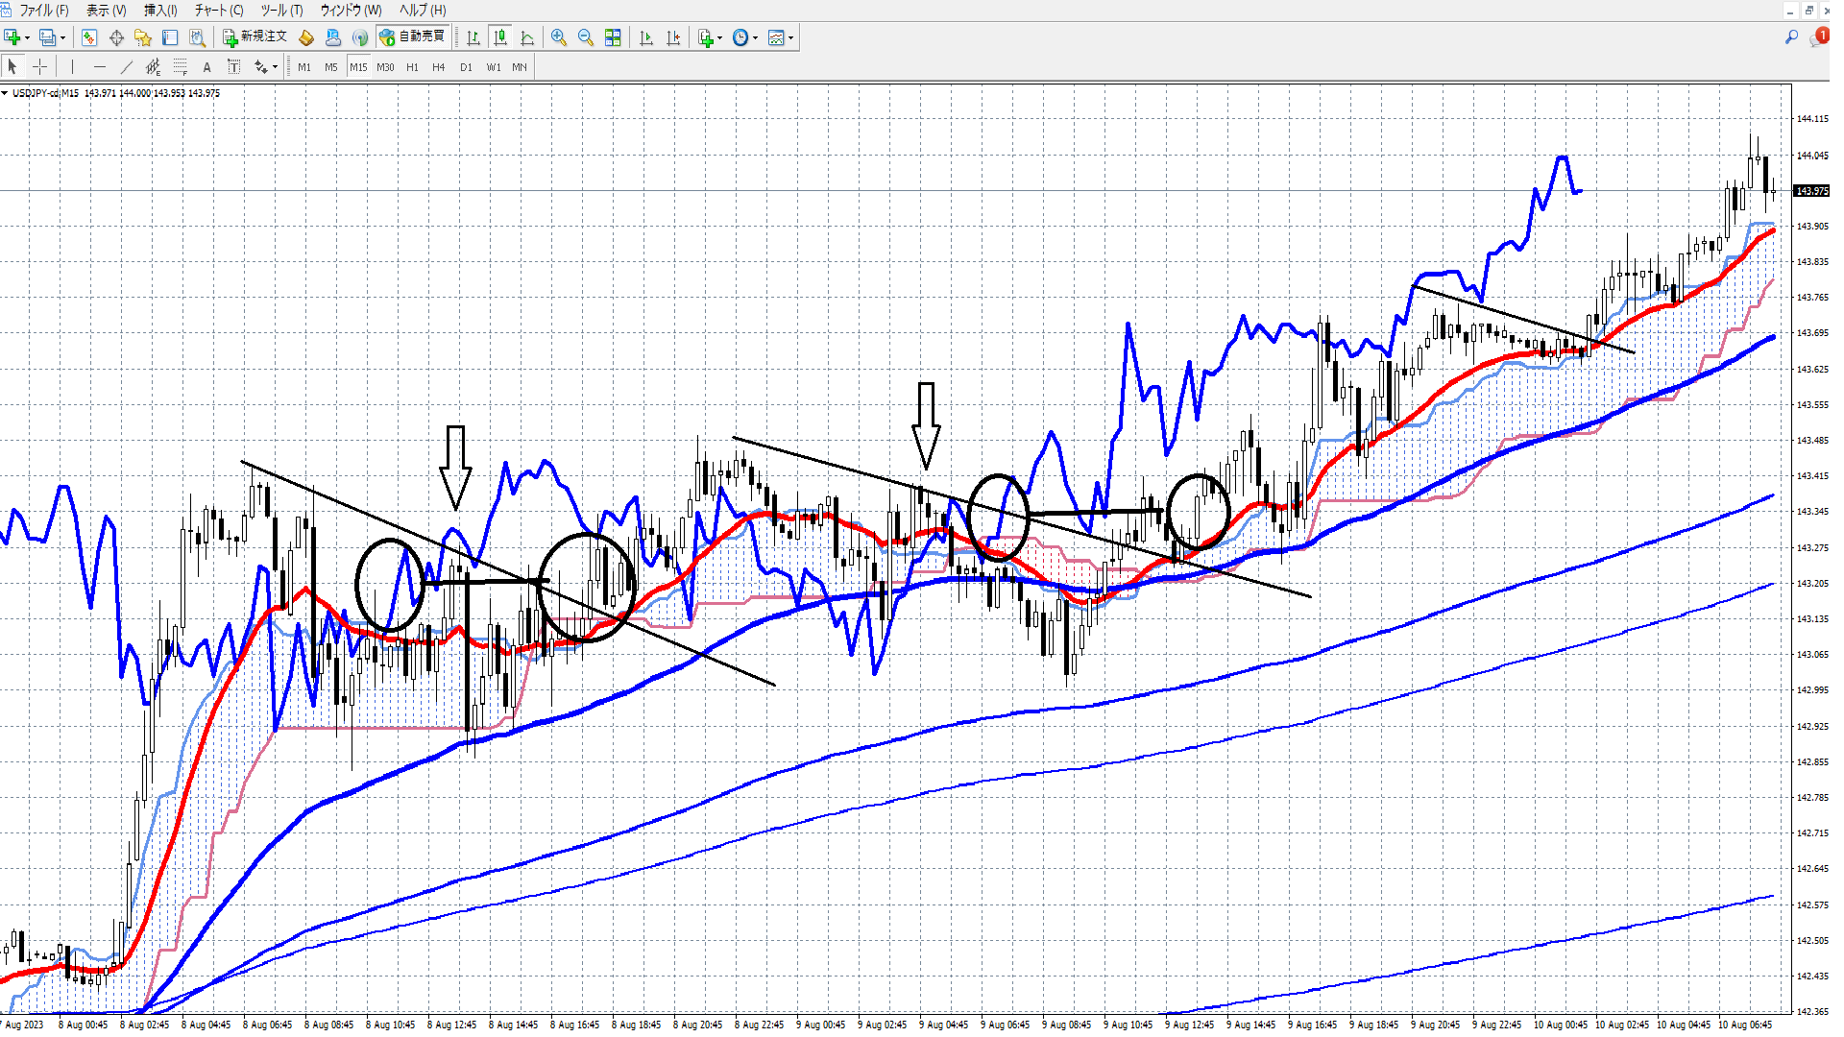Select the arrow cursor tool

(12, 66)
